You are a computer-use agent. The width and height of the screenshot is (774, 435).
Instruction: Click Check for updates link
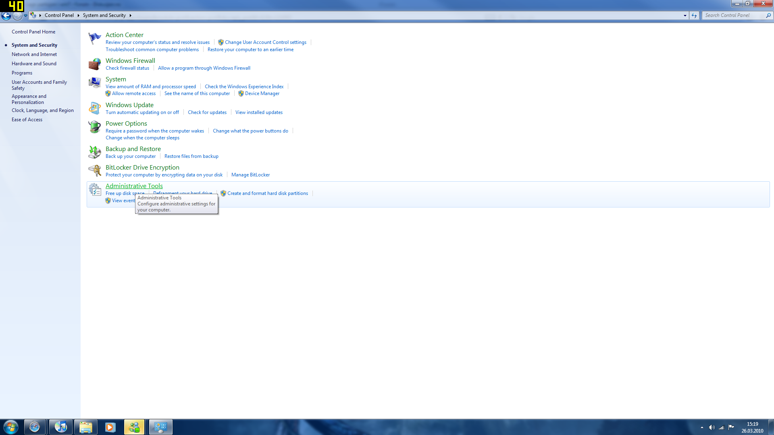207,112
